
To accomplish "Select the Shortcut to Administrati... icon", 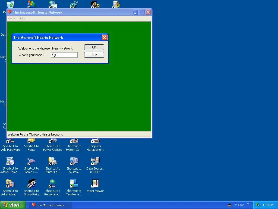I will coord(10,188).
